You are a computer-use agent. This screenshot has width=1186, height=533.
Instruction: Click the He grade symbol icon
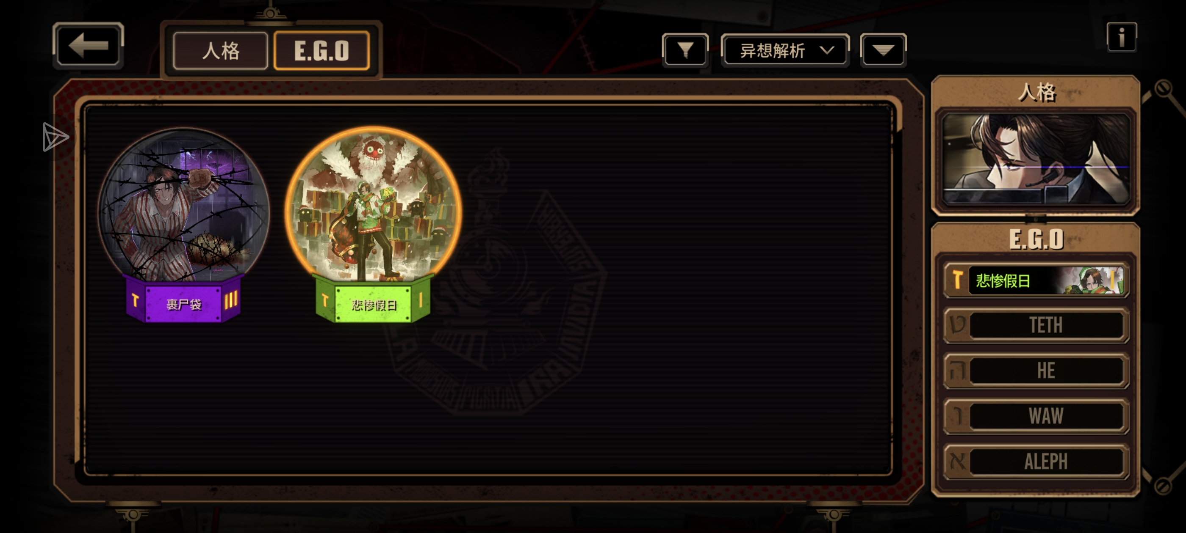(958, 371)
